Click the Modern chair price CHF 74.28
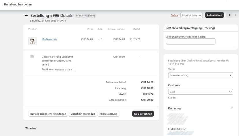Viewport: 239px width, 136px height. click(x=87, y=39)
